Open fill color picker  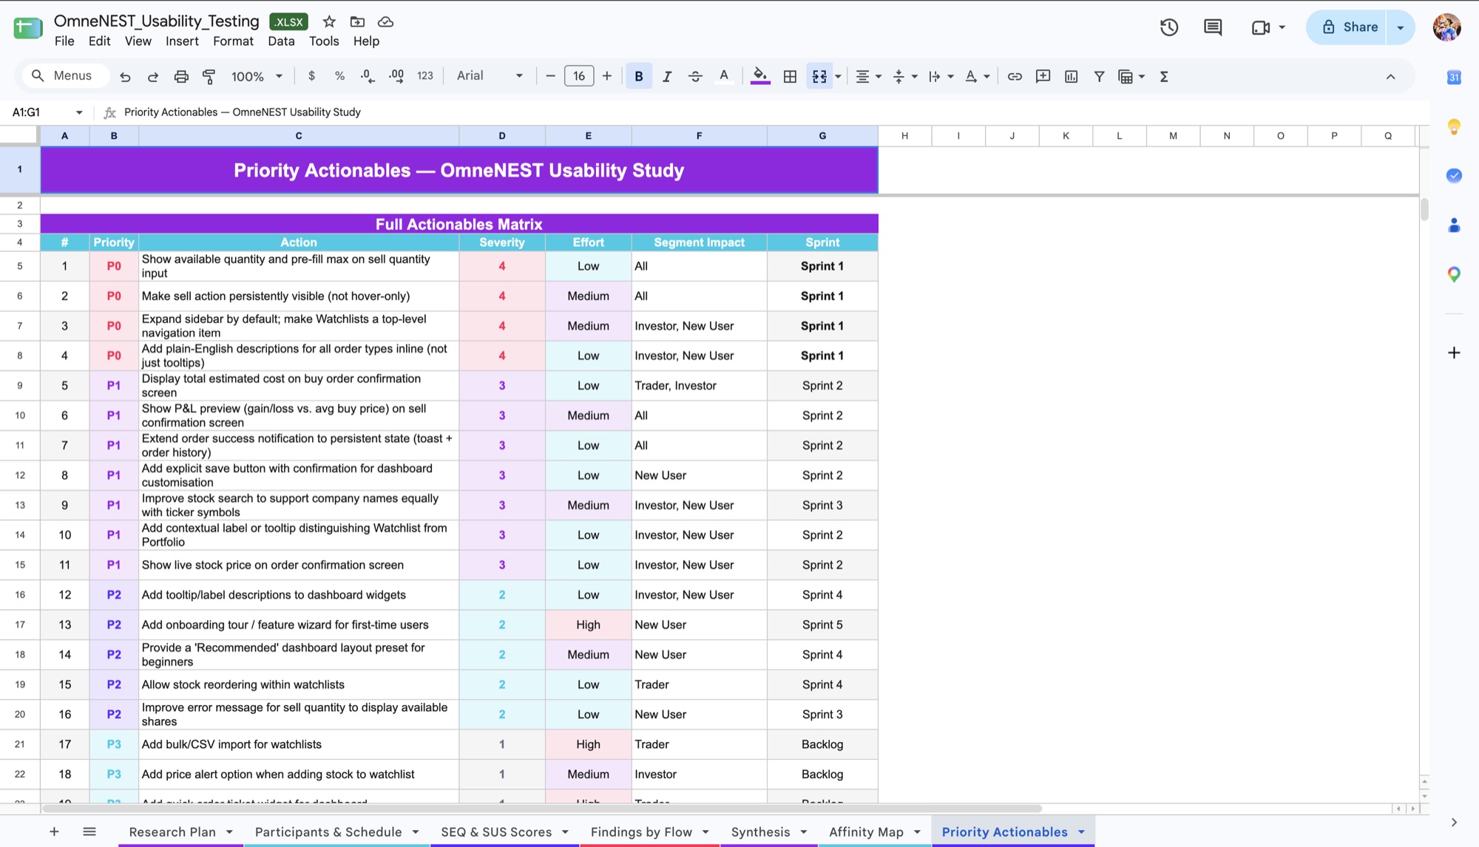(x=760, y=76)
